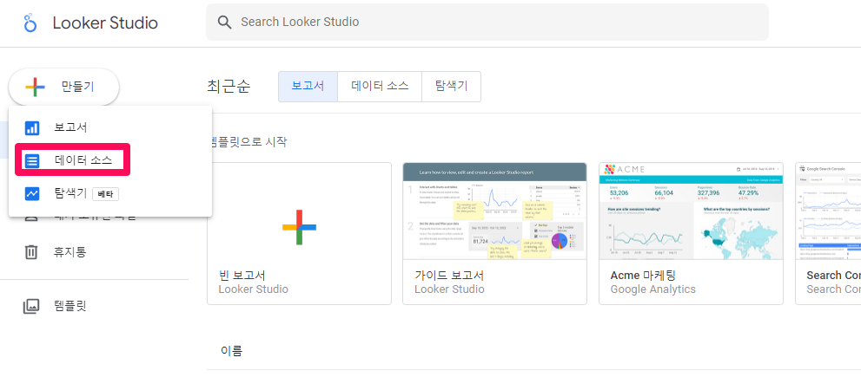This screenshot has height=377, width=861.
Task: Click the blue bar-chart 보고서 icon
Action: point(32,128)
